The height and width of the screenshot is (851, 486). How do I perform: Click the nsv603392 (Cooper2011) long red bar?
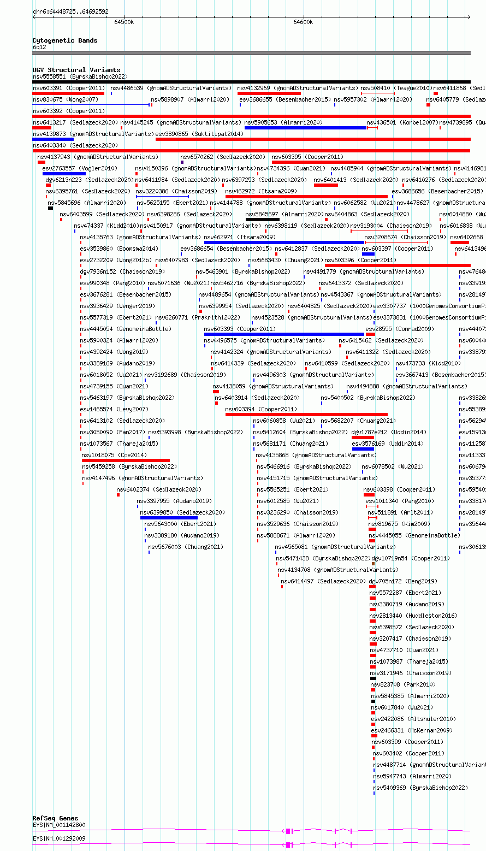click(x=251, y=116)
